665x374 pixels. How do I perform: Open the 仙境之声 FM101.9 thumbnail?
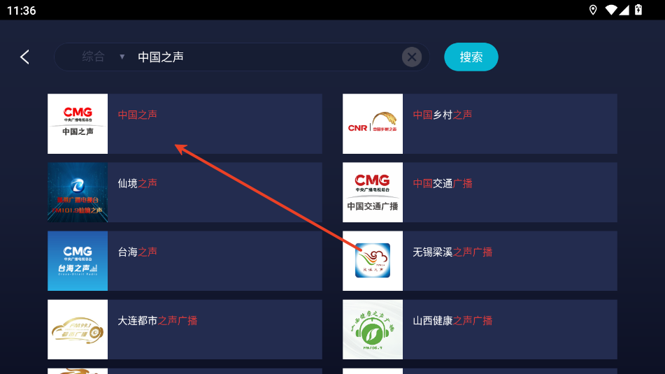point(78,192)
